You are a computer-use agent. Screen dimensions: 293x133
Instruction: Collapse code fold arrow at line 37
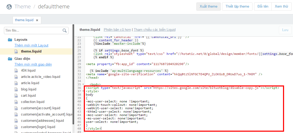83,91
